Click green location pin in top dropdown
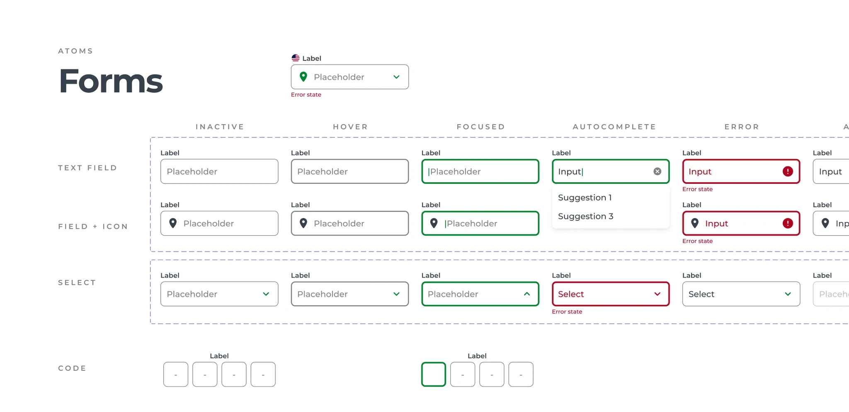 (303, 77)
